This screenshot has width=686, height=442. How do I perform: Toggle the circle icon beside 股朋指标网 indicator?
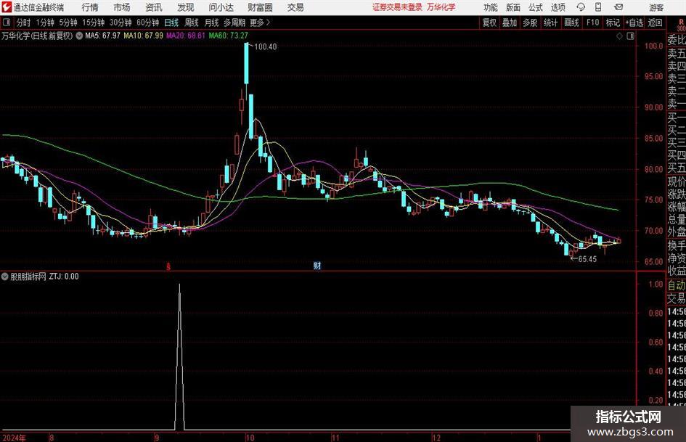[x=5, y=277]
